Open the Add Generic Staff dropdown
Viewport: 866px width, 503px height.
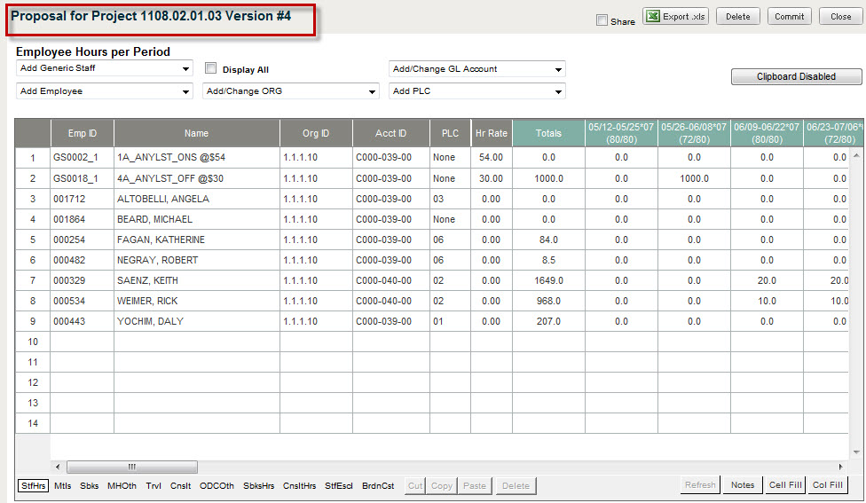pos(105,68)
